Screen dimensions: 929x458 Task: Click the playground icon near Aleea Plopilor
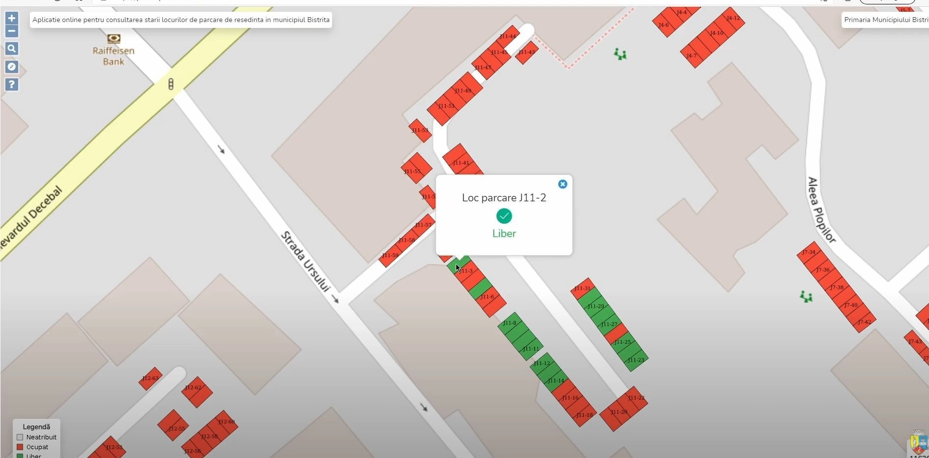pyautogui.click(x=806, y=296)
